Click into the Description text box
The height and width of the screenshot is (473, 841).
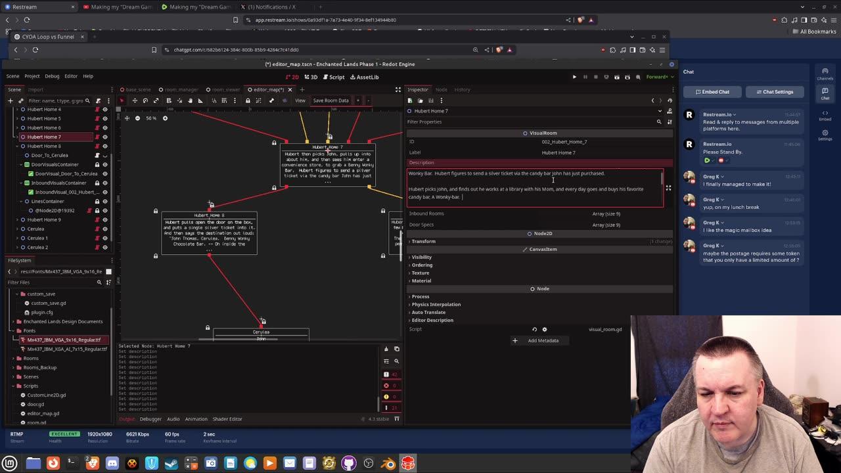(x=535, y=188)
